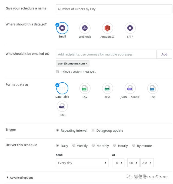Select the Email destination icon
The image size is (173, 184).
click(x=62, y=28)
